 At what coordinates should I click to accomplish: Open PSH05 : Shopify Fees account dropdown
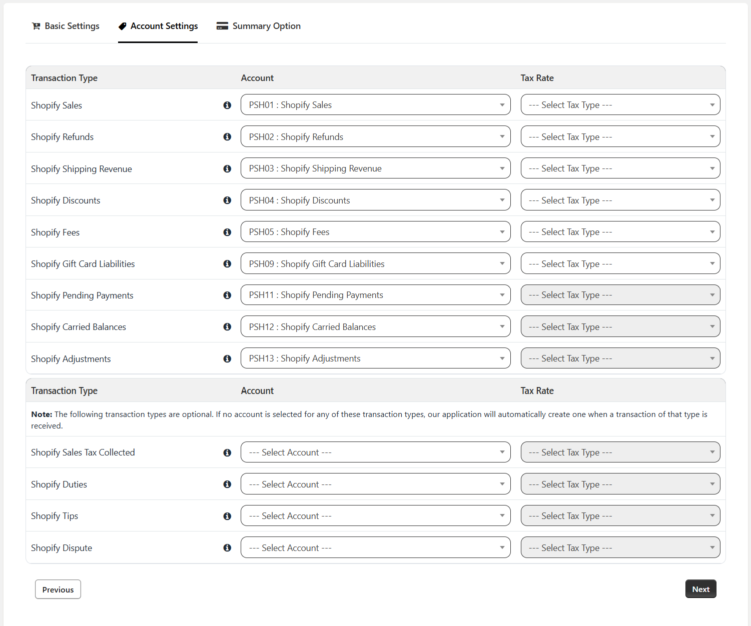tap(375, 231)
